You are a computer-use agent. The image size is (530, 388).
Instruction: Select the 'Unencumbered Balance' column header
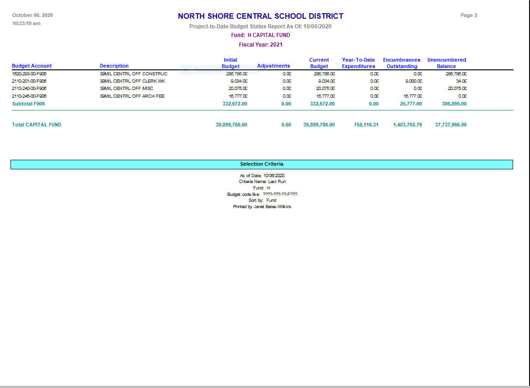[x=447, y=63]
